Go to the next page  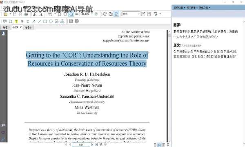(x=92, y=145)
